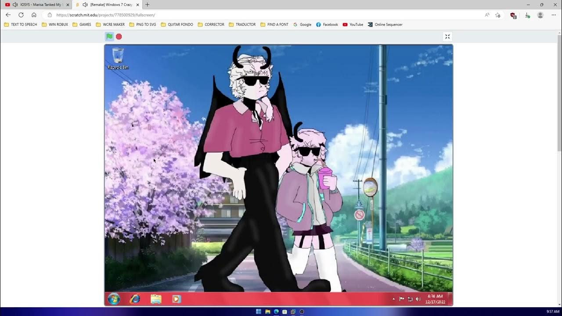Screen dimensions: 562x316
Task: Open the QUITAR FONDO bookmark folder
Action: point(177,25)
